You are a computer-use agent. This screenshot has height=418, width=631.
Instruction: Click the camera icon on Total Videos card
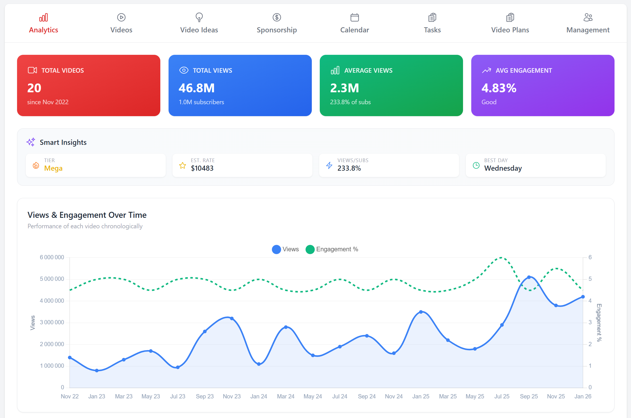point(32,70)
